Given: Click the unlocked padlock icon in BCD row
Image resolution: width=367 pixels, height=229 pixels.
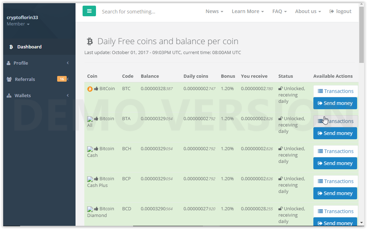Looking at the screenshot, I should 281,209.
